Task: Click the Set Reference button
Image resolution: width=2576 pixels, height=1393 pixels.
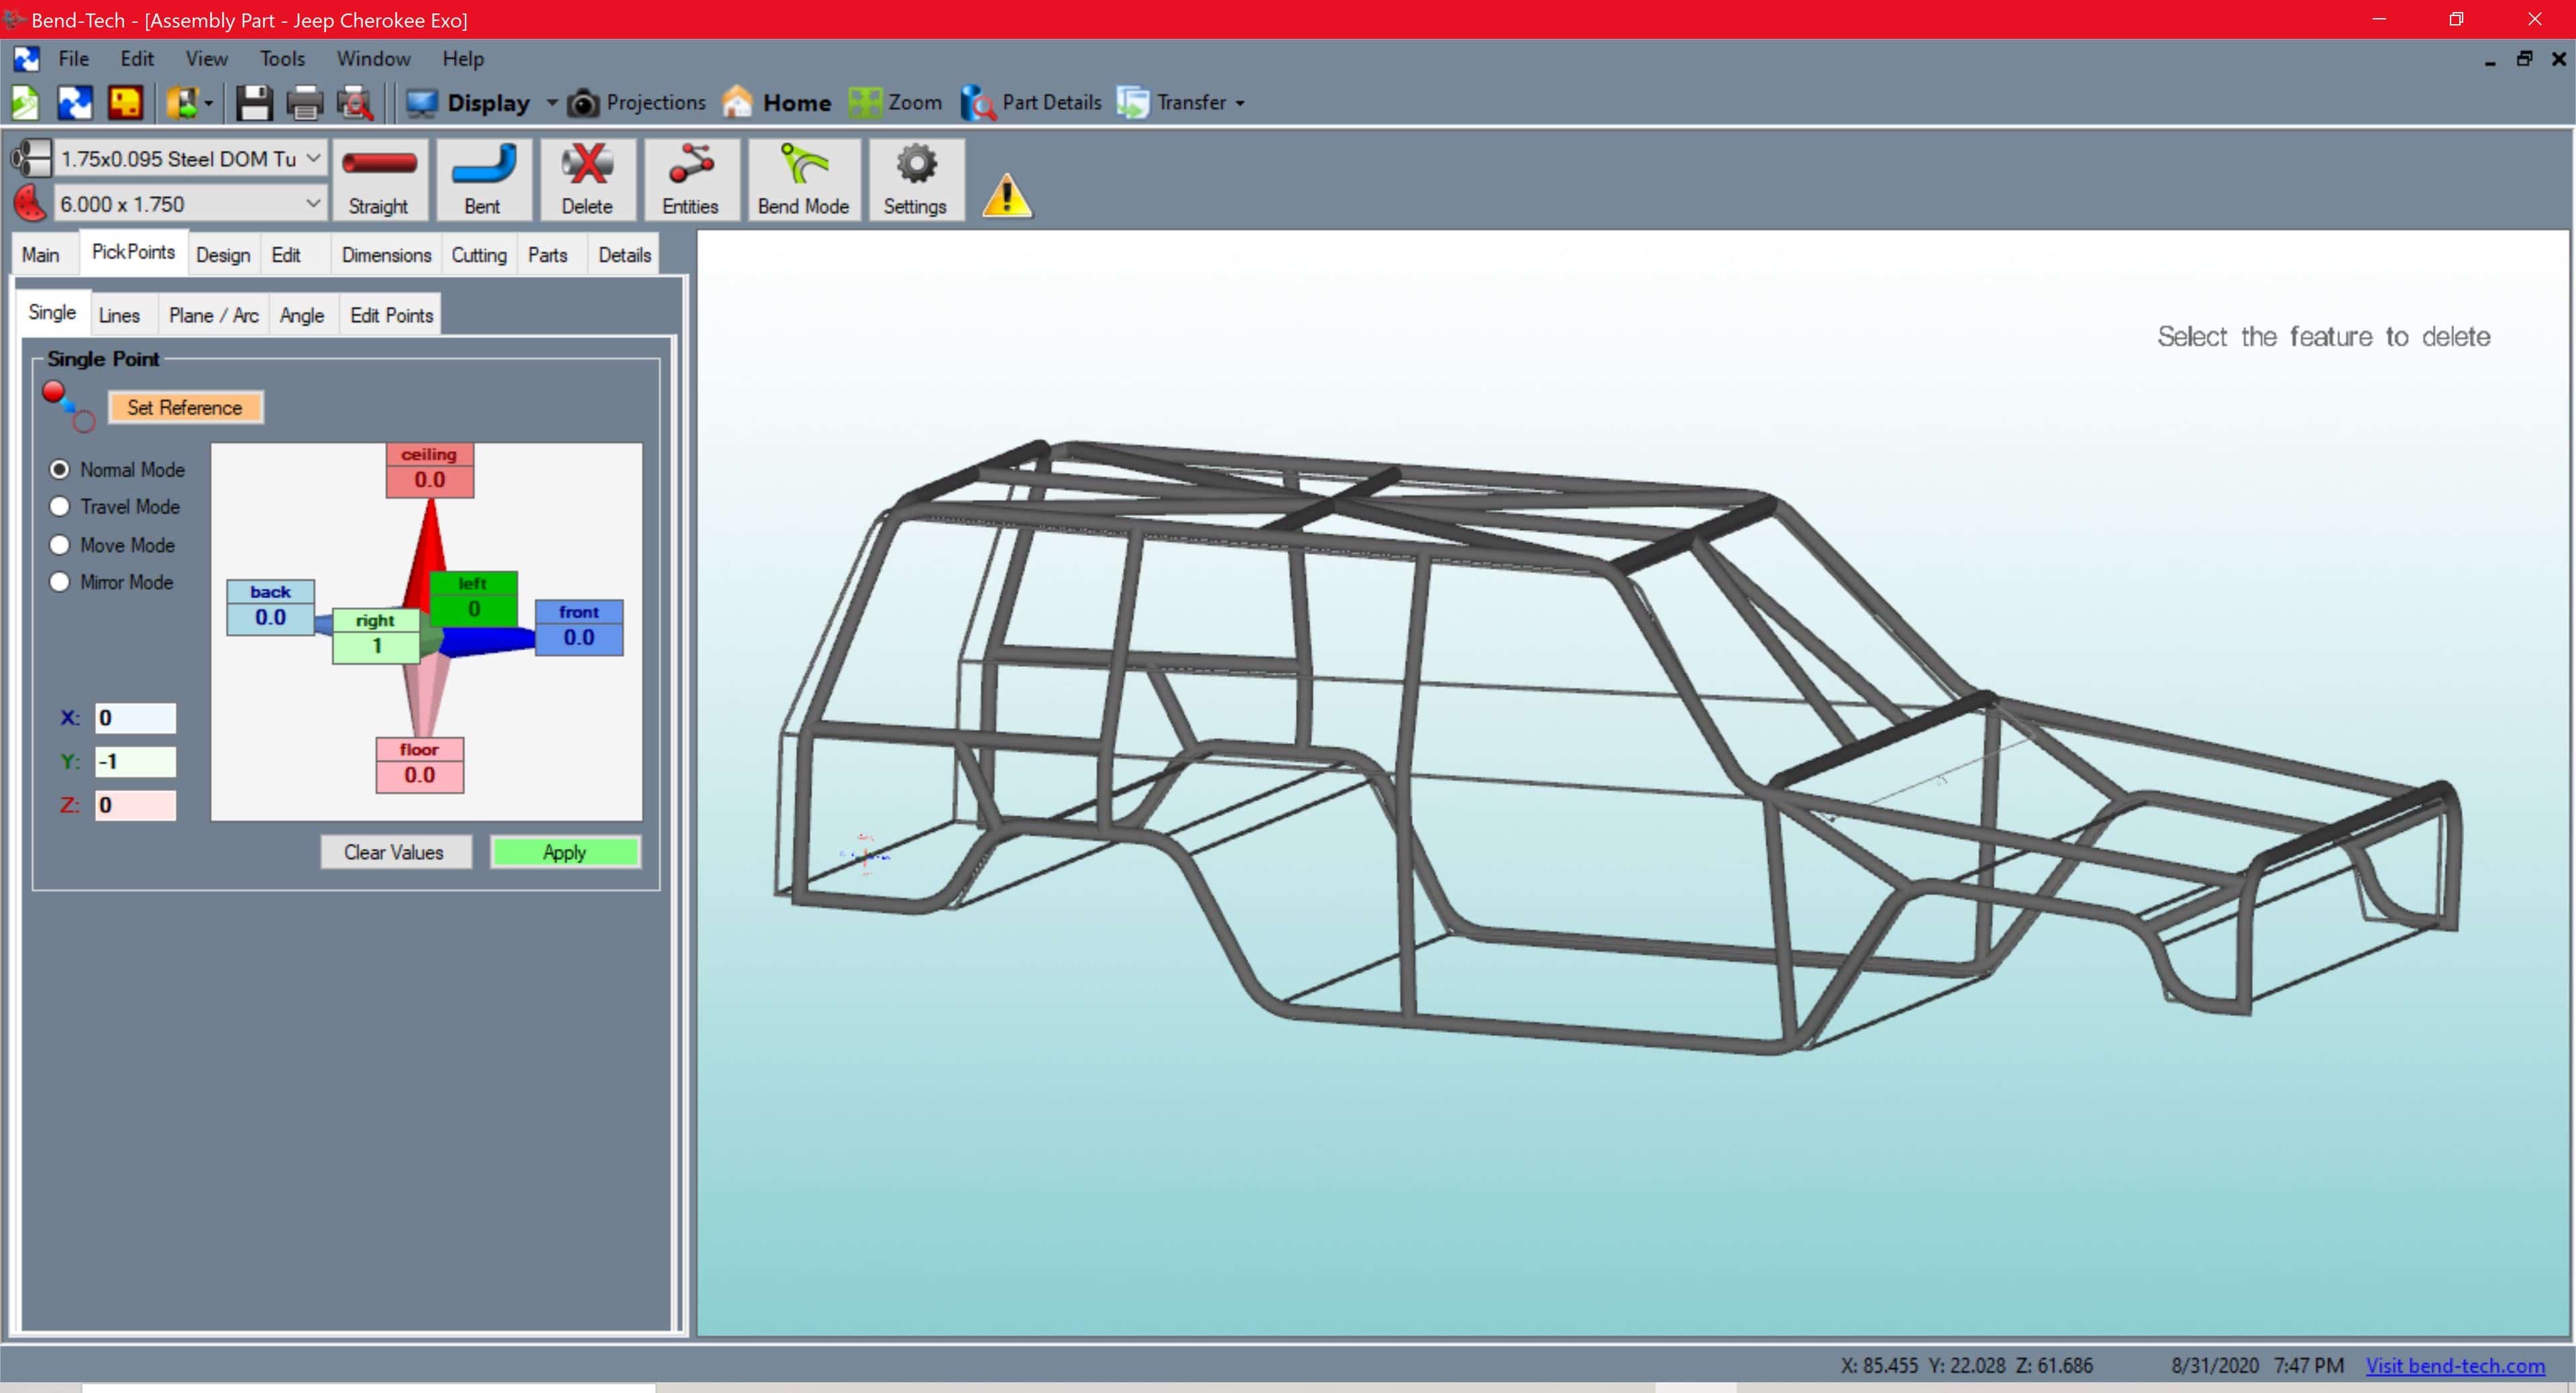Action: click(185, 407)
